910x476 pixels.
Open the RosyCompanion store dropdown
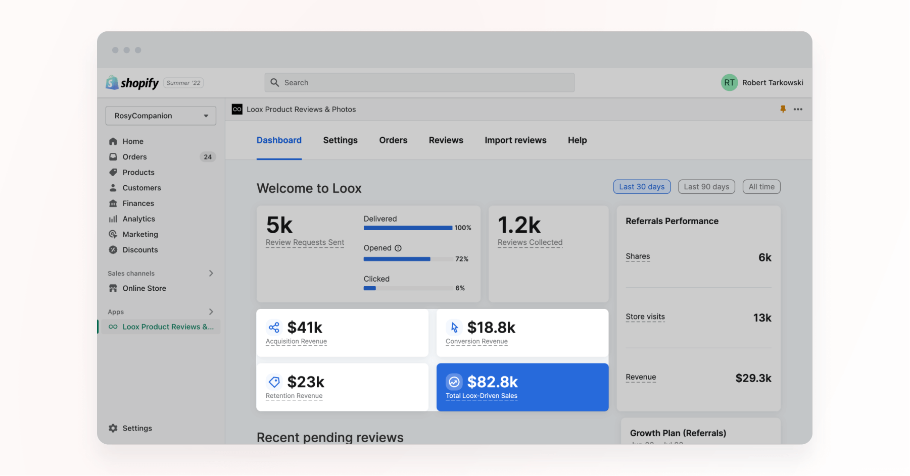coord(161,116)
